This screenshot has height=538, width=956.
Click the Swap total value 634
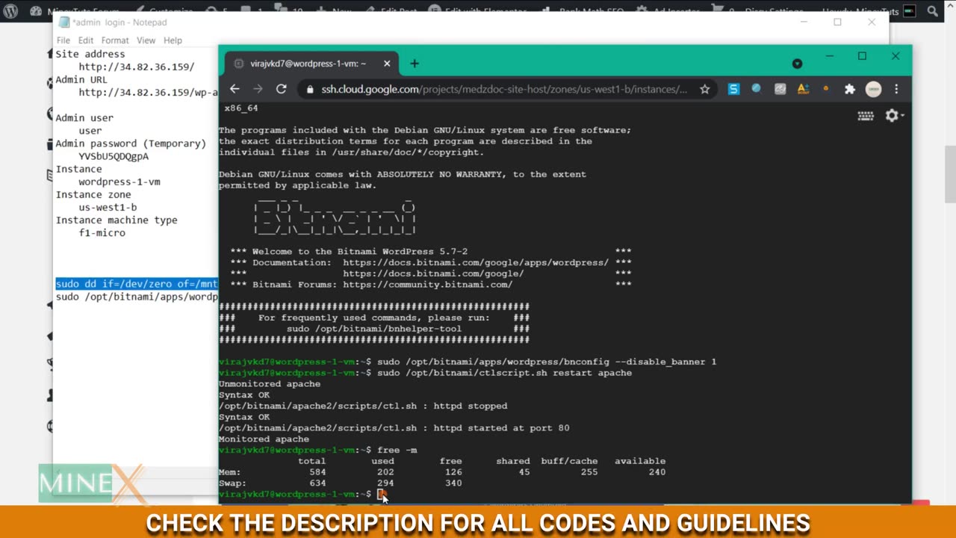317,483
